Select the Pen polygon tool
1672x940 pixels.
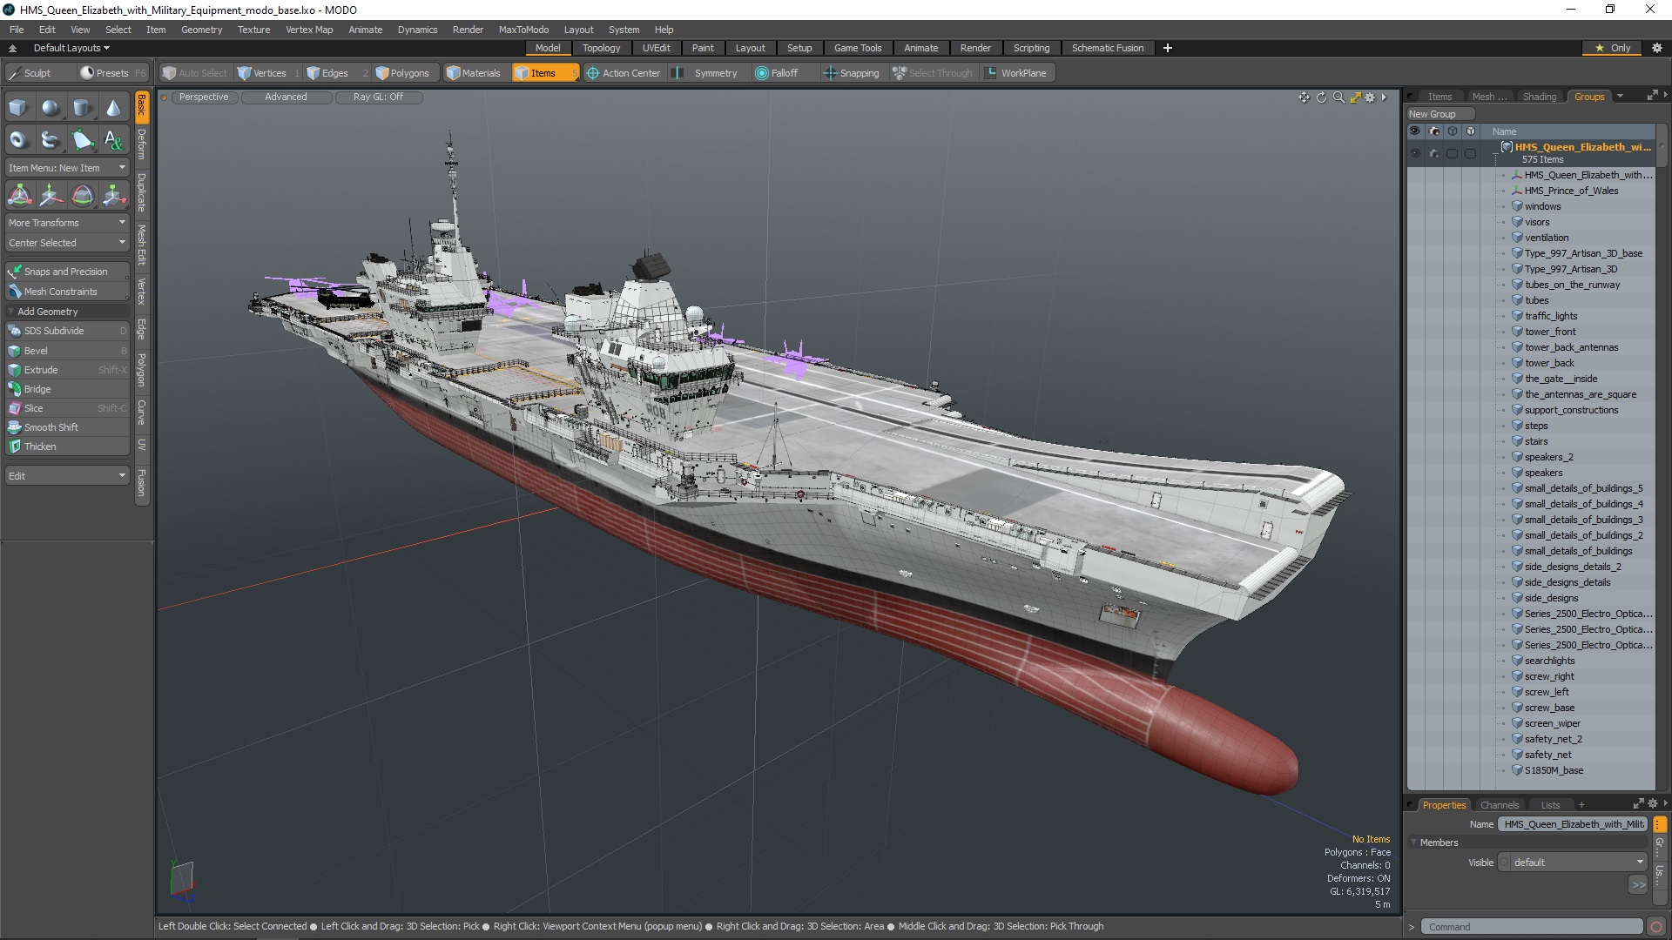[x=82, y=139]
